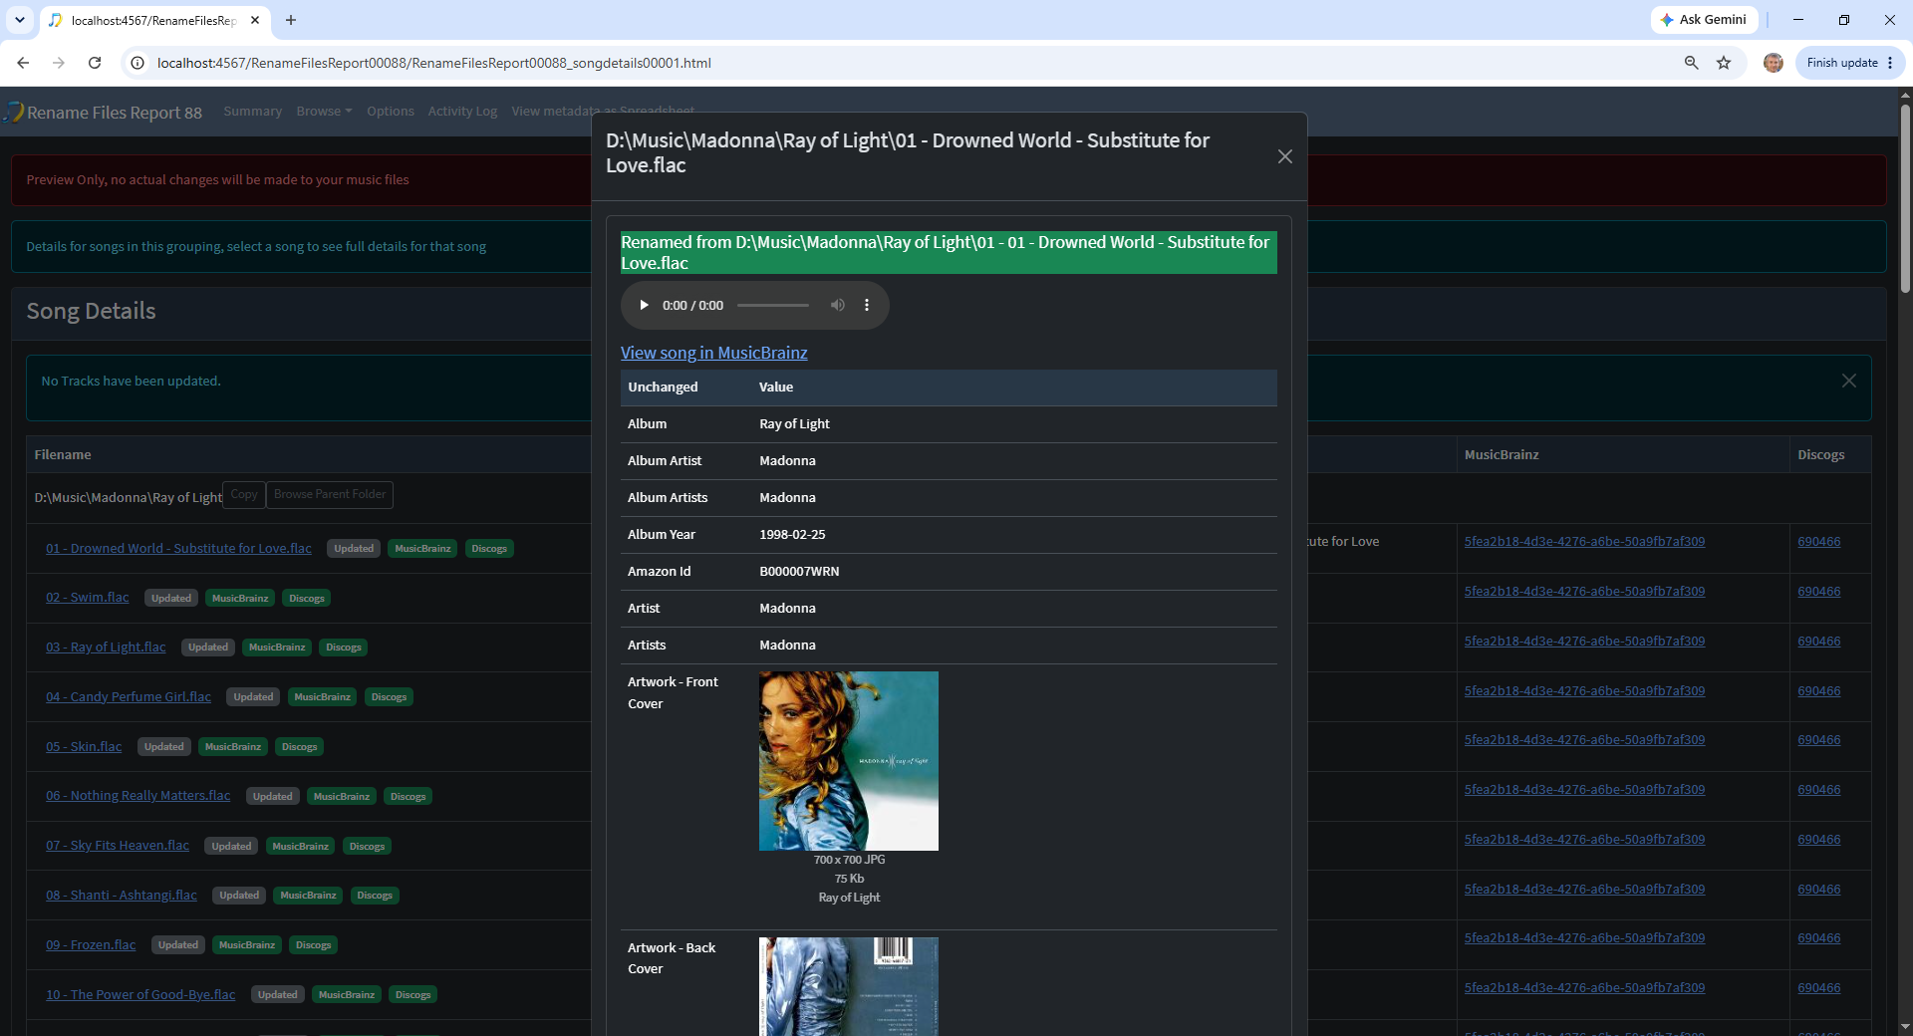Expand the Browse dropdown menu
This screenshot has width=1913, height=1036.
(324, 112)
